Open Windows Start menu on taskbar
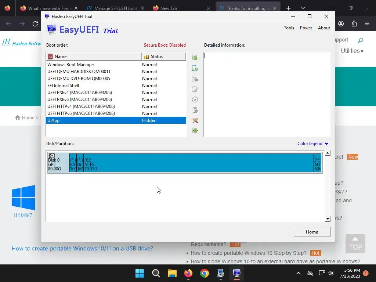 (140, 273)
